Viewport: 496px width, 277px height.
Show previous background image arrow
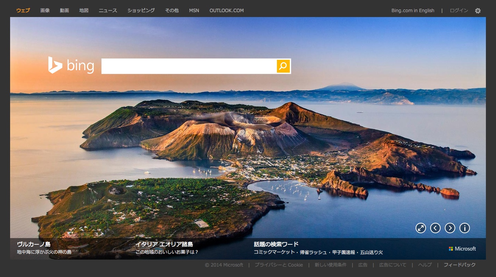coord(435,228)
